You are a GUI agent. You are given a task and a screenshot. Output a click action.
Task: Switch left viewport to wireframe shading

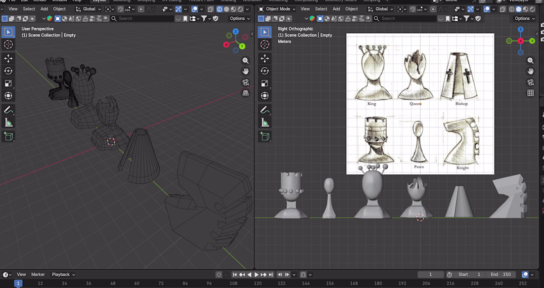tap(220, 9)
